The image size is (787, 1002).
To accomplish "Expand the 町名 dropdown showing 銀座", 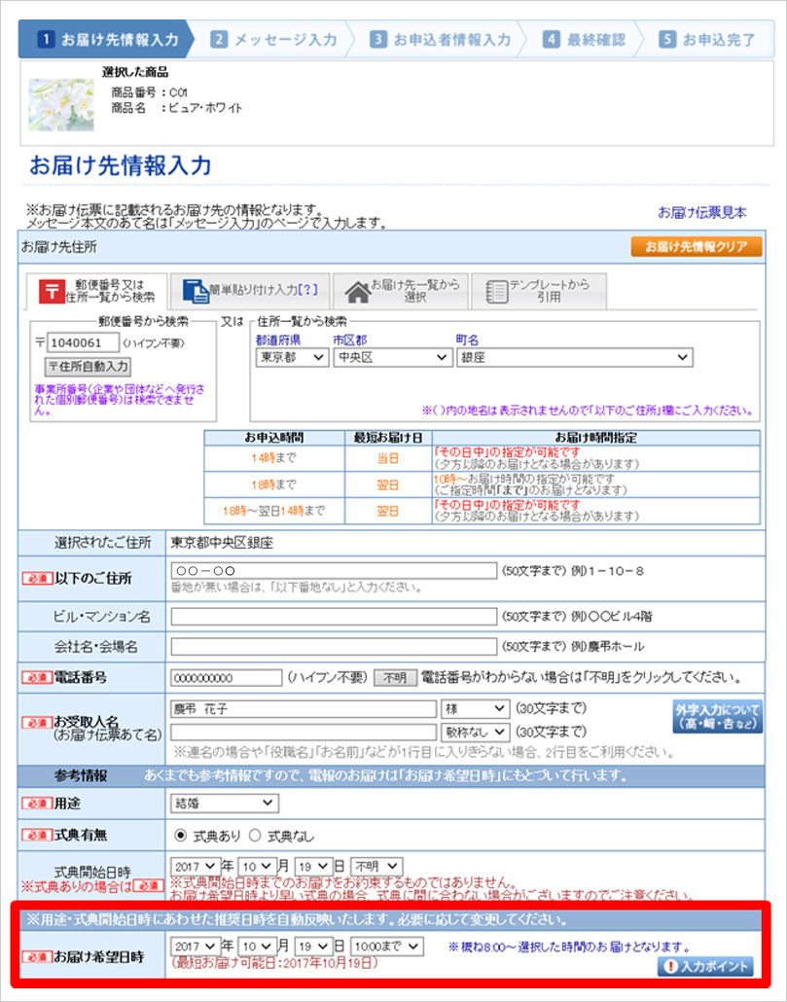I will click(574, 357).
